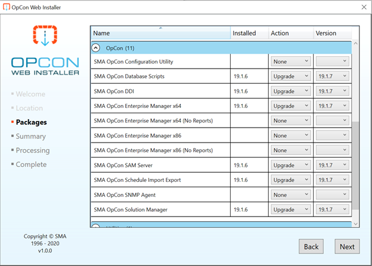The height and width of the screenshot is (266, 372).
Task: Open Version dropdown for SMA OpCon DDI
Action: tap(332, 91)
